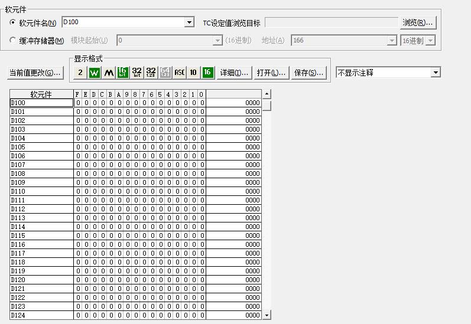
Task: Select the M multi-point display icon
Action: pyautogui.click(x=108, y=73)
